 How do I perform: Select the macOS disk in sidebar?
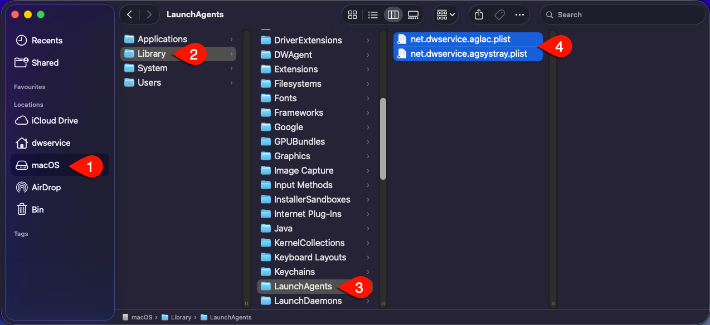[x=59, y=165]
